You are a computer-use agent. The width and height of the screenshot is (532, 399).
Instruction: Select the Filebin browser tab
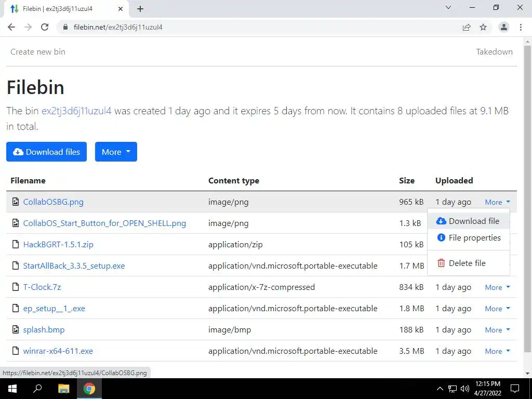coord(66,9)
